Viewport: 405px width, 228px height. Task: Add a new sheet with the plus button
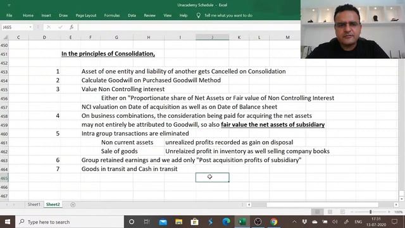coord(73,205)
